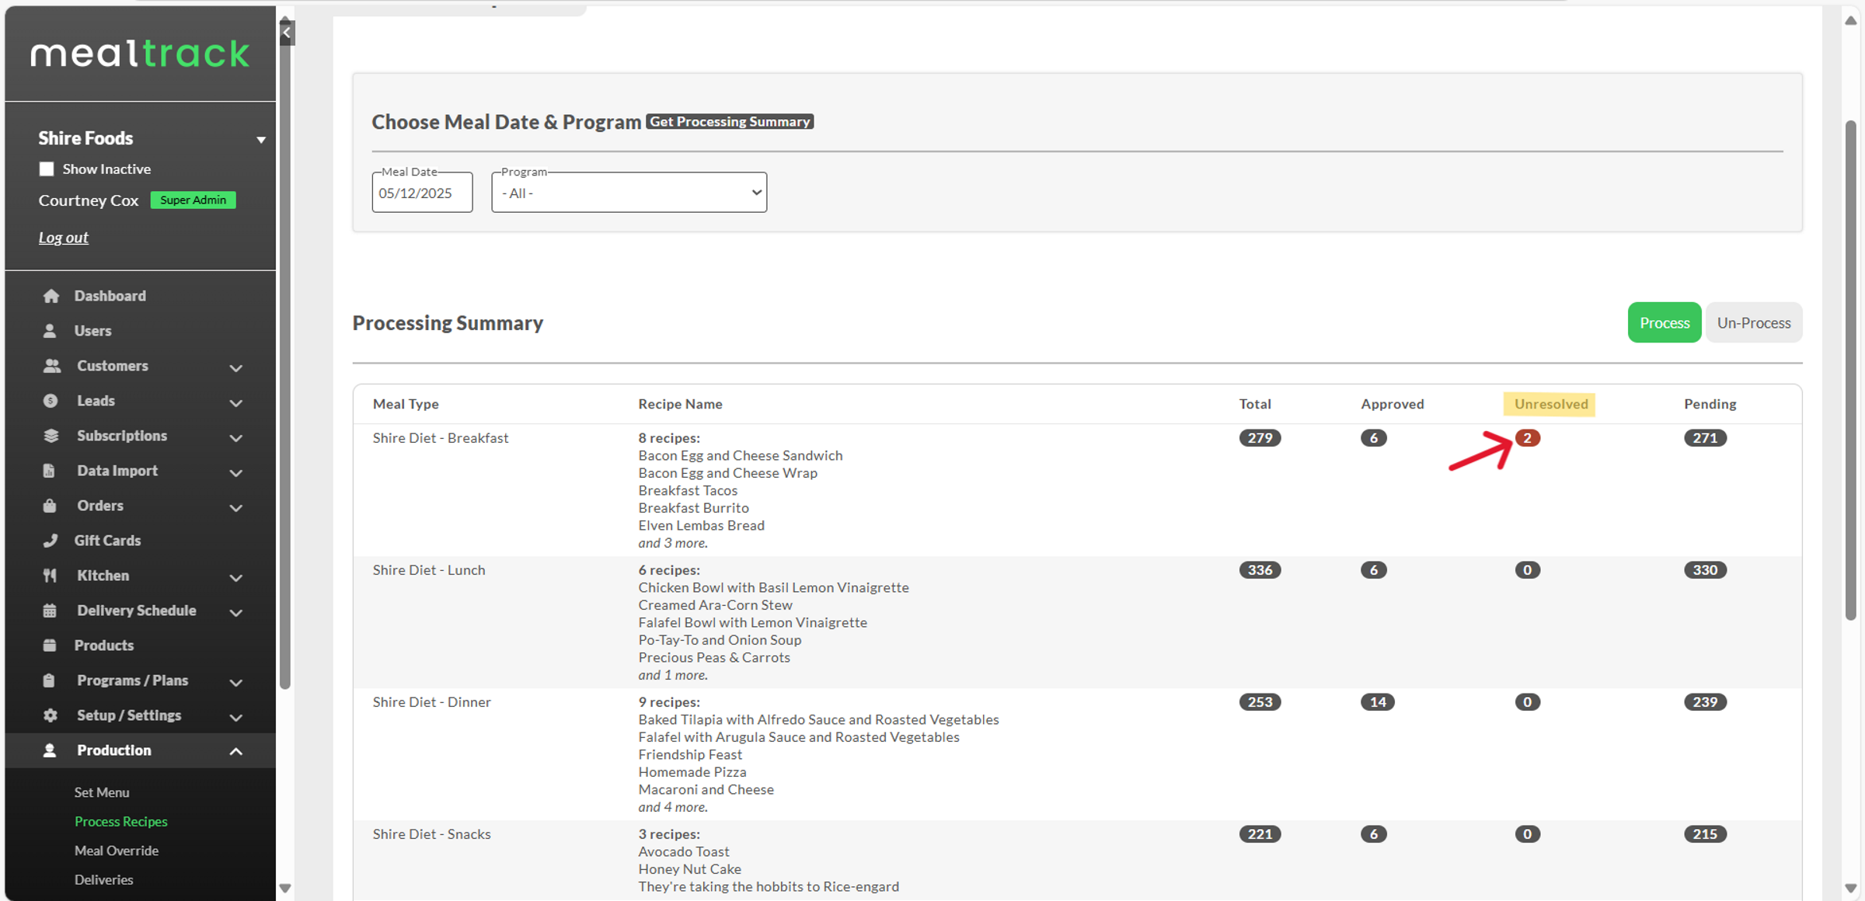This screenshot has height=901, width=1865.
Task: Open the Program dropdown
Action: tap(629, 193)
